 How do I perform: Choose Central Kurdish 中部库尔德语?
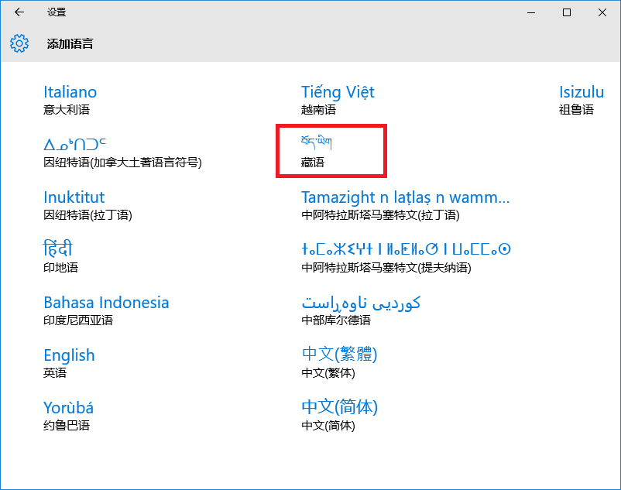point(361,310)
